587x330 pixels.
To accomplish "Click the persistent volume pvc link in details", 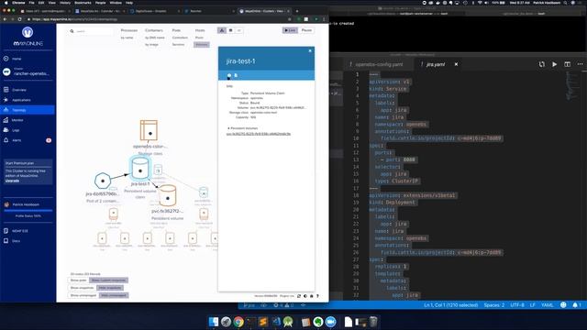I will [259, 134].
